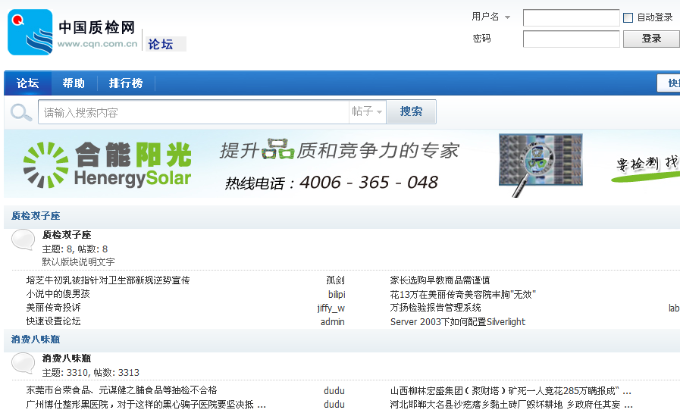Focus the 密码 password field
Screen dimensions: 680x410
571,39
